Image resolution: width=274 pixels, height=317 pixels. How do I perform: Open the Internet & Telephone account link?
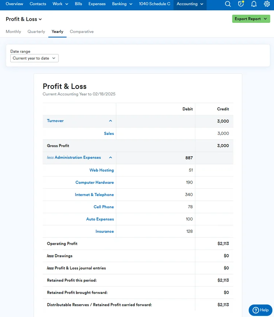(x=94, y=195)
